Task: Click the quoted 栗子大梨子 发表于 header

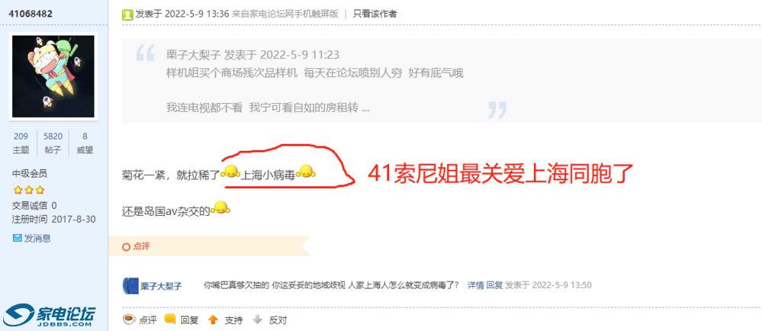Action: click(252, 54)
